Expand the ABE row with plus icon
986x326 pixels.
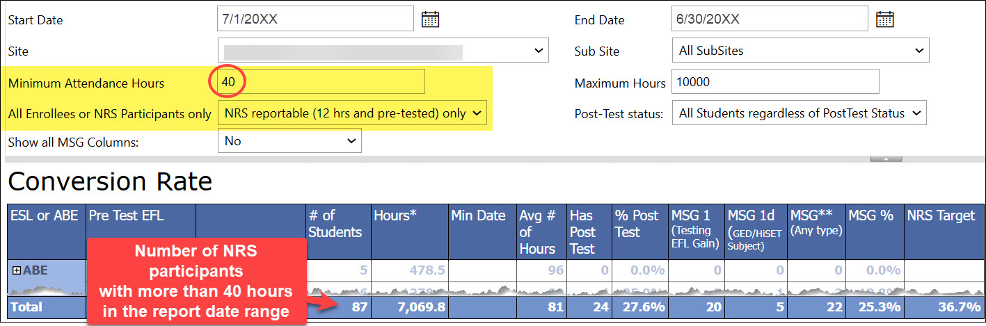pyautogui.click(x=17, y=271)
